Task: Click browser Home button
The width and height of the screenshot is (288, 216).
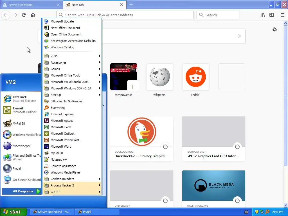Action: (33, 15)
